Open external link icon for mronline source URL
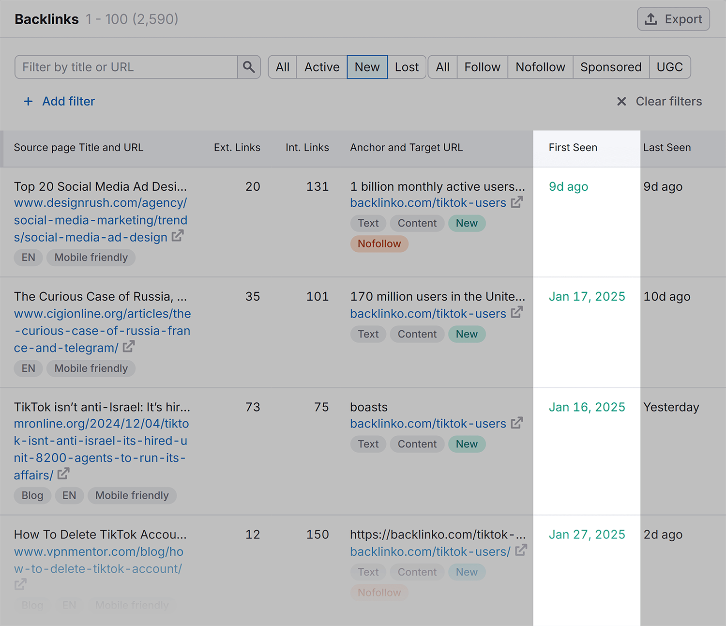Screen dimensions: 726x626 pyautogui.click(x=63, y=474)
